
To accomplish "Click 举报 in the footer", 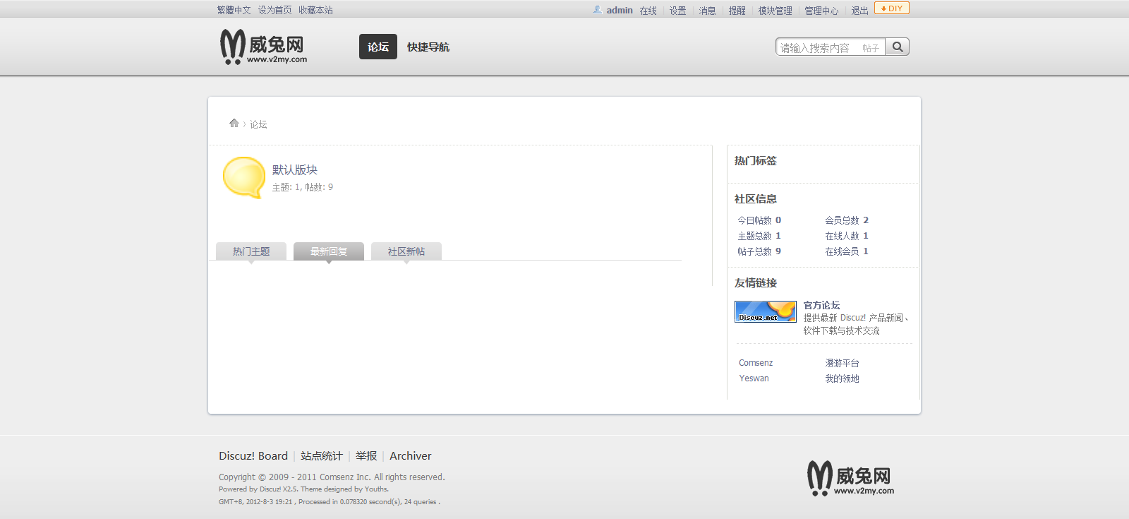I will [366, 456].
